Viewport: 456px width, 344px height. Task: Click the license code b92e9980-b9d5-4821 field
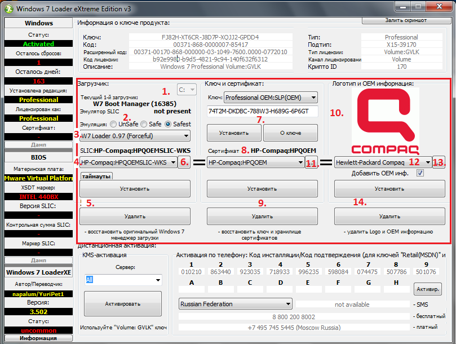click(211, 59)
